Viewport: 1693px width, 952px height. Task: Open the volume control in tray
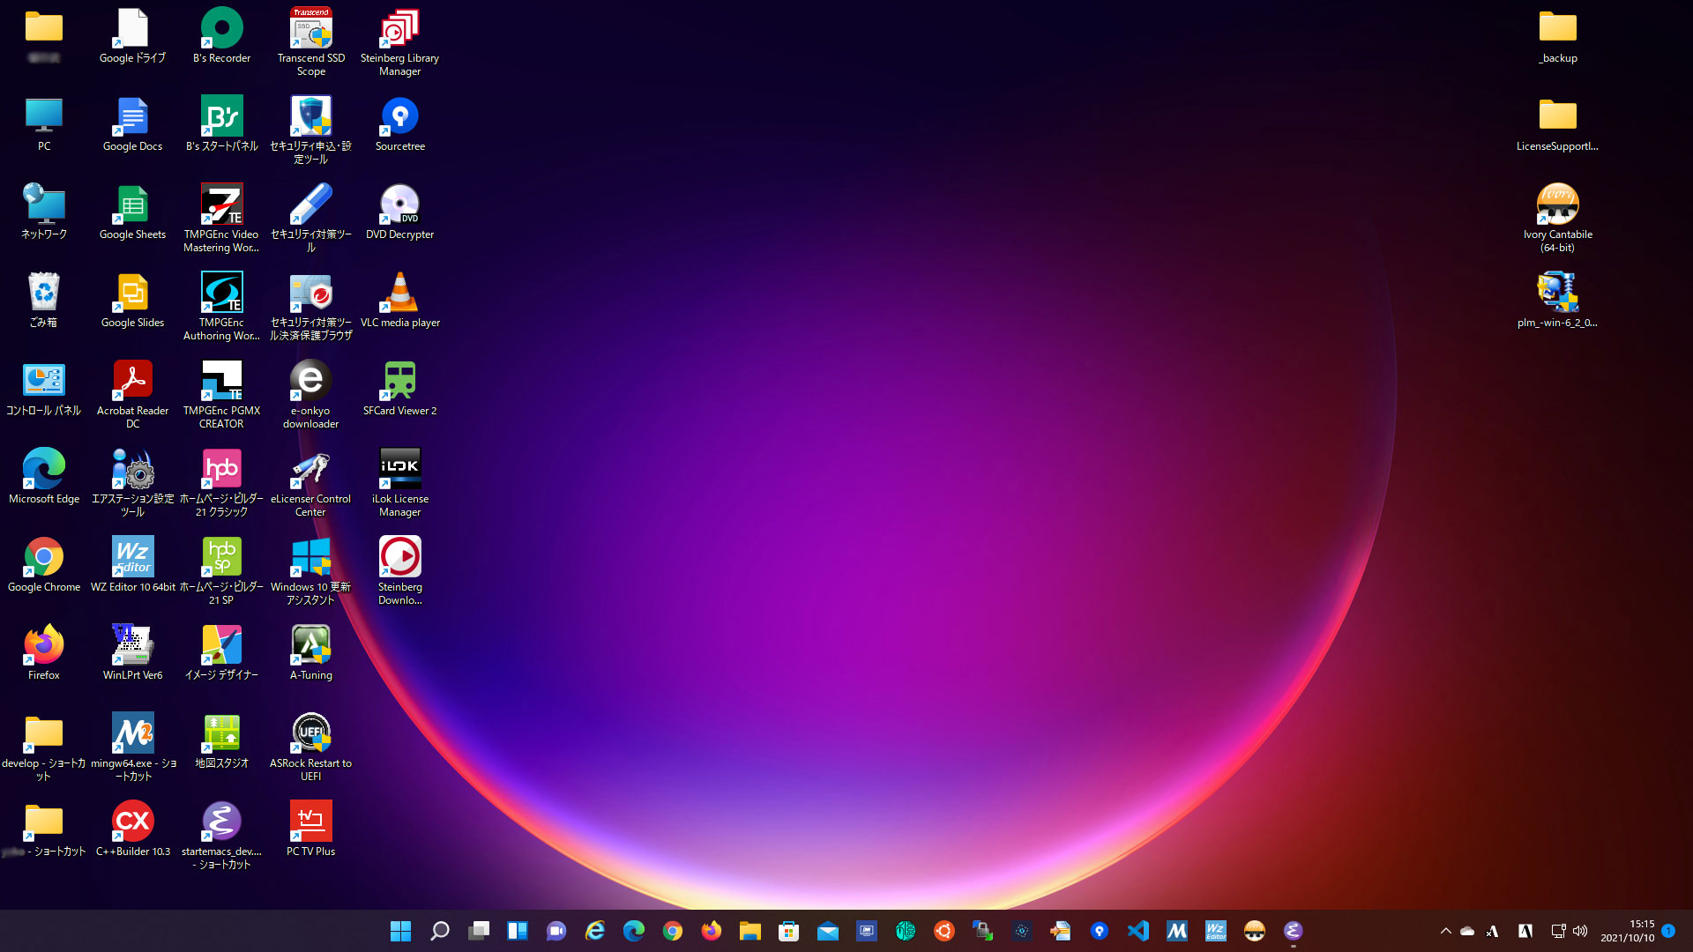click(x=1580, y=931)
